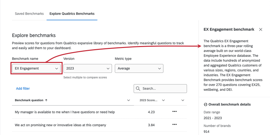Open the Metric type Average dropdown
Screen dimensions: 270x135
click(139, 68)
